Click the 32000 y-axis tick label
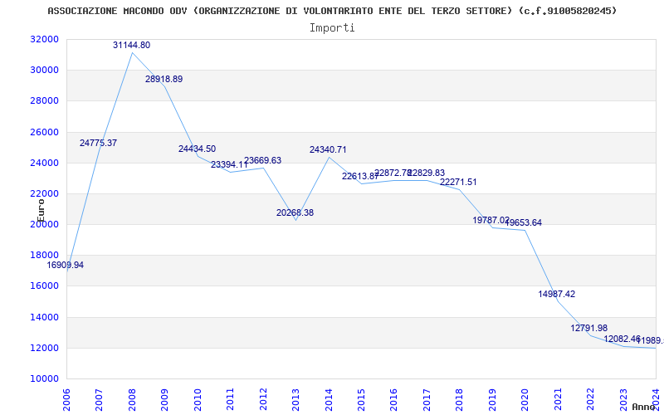664x415 pixels. click(44, 39)
